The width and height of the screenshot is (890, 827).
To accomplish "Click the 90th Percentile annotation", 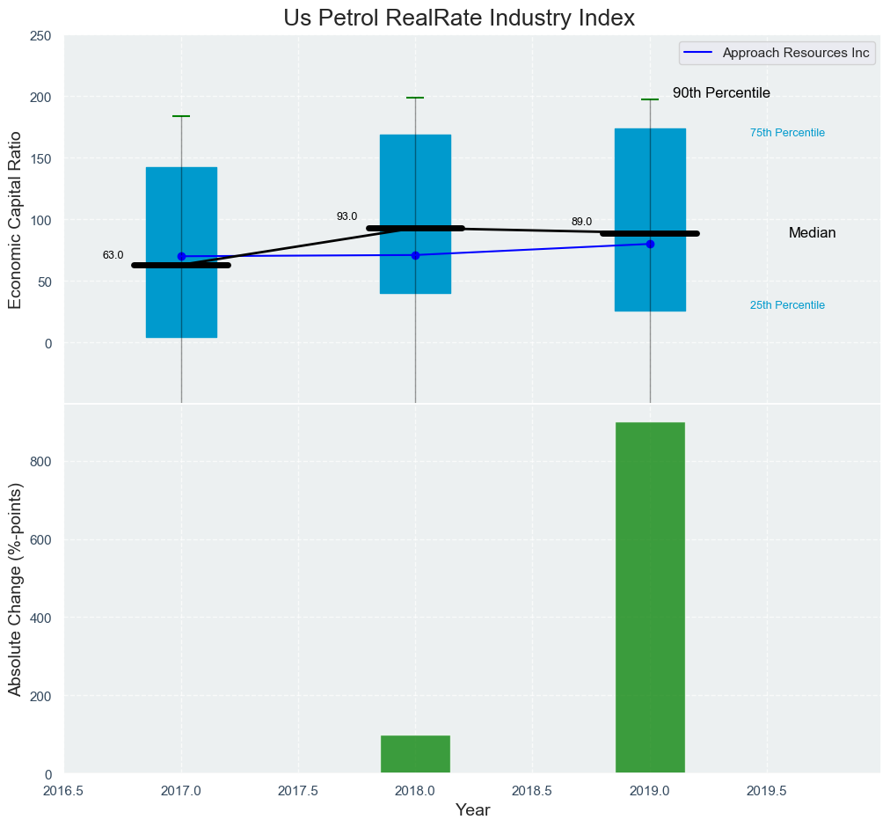I will click(721, 93).
